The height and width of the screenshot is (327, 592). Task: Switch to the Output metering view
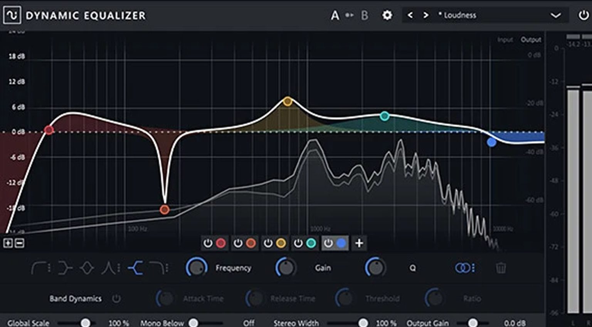(x=531, y=39)
